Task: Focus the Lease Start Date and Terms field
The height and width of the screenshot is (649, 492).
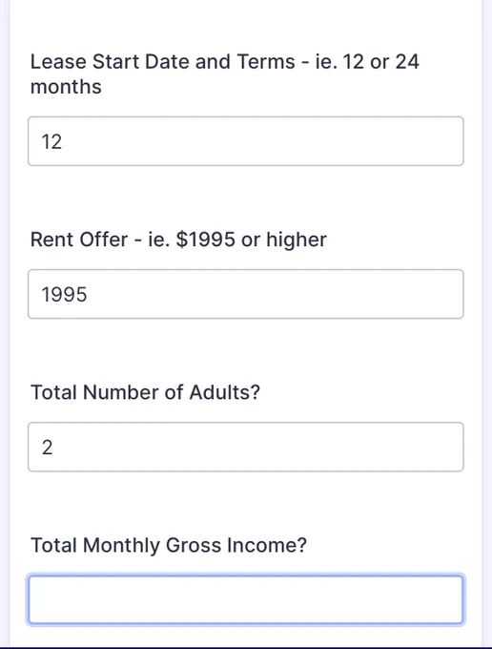Action: (246, 141)
